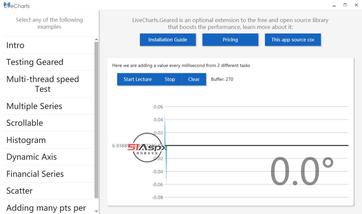The height and width of the screenshot is (214, 362).
Task: Maximize the LiveCharts window
Action: click(345, 5)
